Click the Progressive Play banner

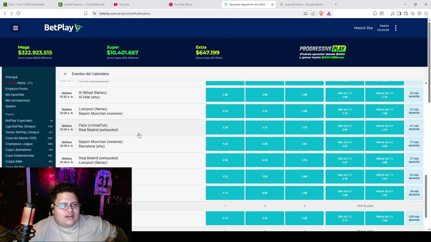pyautogui.click(x=323, y=52)
